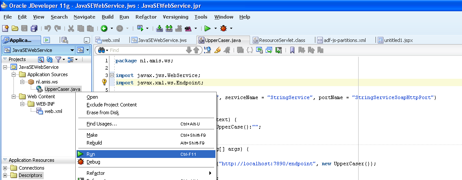Click the Open folder toolbar icon

click(x=15, y=29)
